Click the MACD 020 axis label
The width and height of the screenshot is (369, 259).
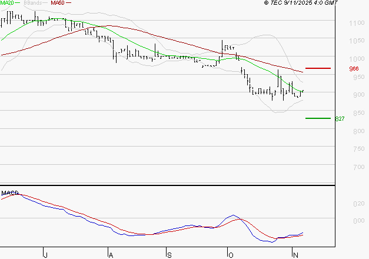click(359, 204)
